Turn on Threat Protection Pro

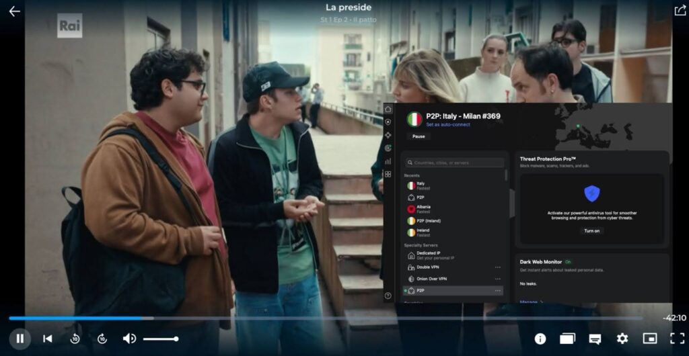592,230
